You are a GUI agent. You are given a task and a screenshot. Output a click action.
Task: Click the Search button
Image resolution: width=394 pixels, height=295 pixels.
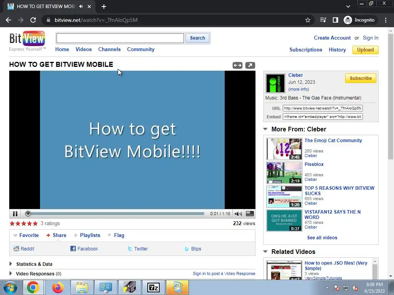pyautogui.click(x=197, y=38)
